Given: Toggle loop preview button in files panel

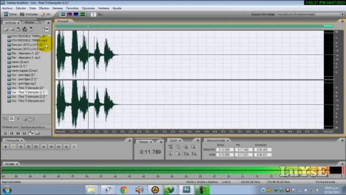Looking at the screenshot, I should tap(12, 119).
